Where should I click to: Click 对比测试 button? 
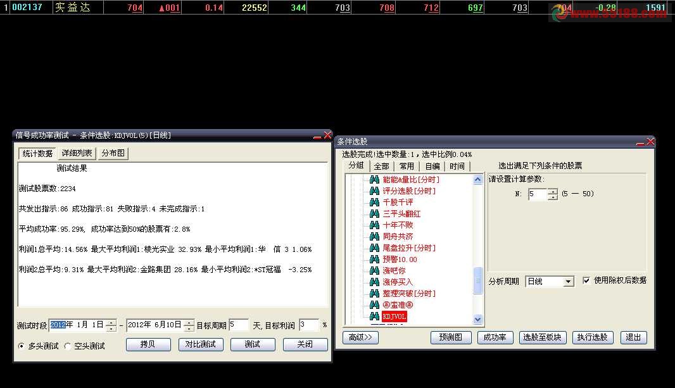click(x=201, y=344)
